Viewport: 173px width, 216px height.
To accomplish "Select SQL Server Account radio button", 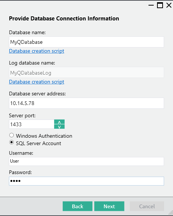I will coord(12,143).
